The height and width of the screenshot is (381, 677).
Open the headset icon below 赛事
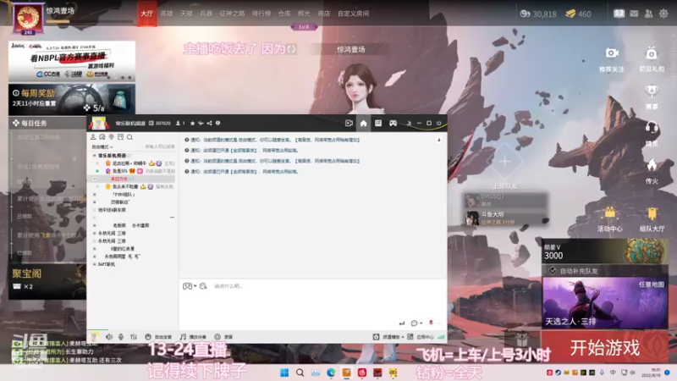coord(652,129)
